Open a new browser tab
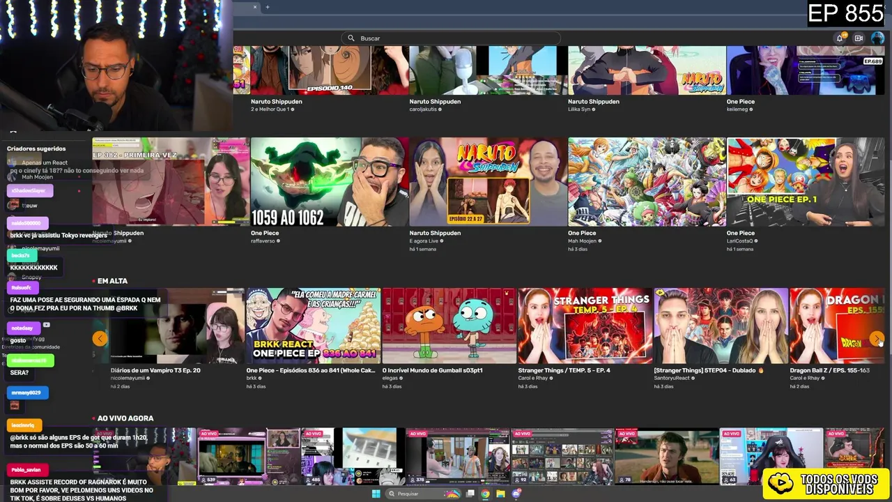Image resolution: width=892 pixels, height=502 pixels. point(267,7)
